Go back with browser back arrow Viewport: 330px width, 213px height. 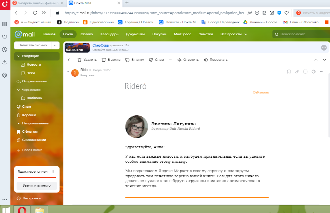tap(16, 13)
